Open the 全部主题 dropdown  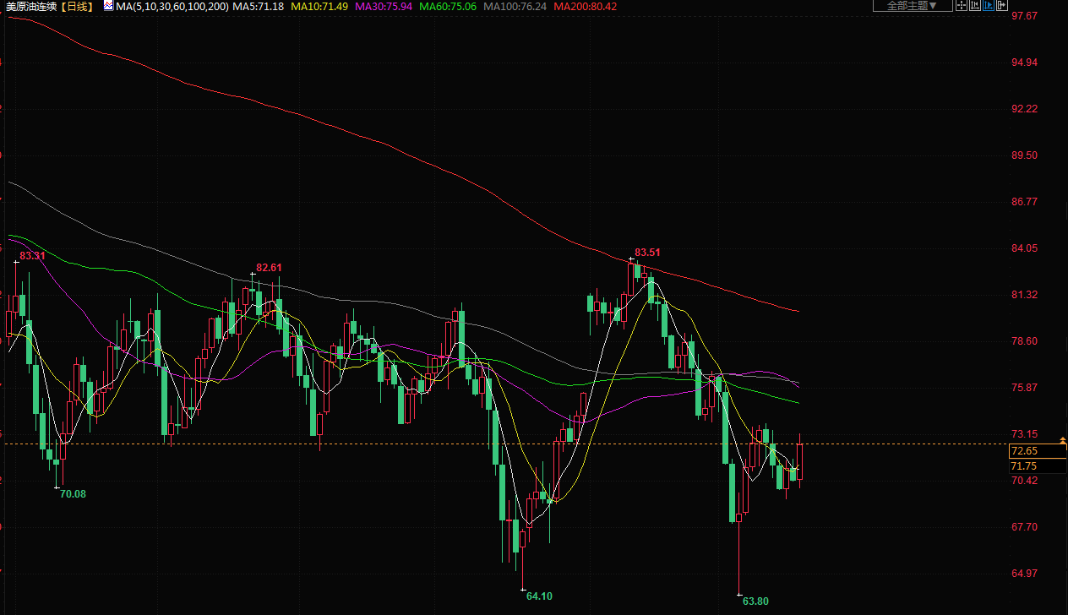coord(912,5)
